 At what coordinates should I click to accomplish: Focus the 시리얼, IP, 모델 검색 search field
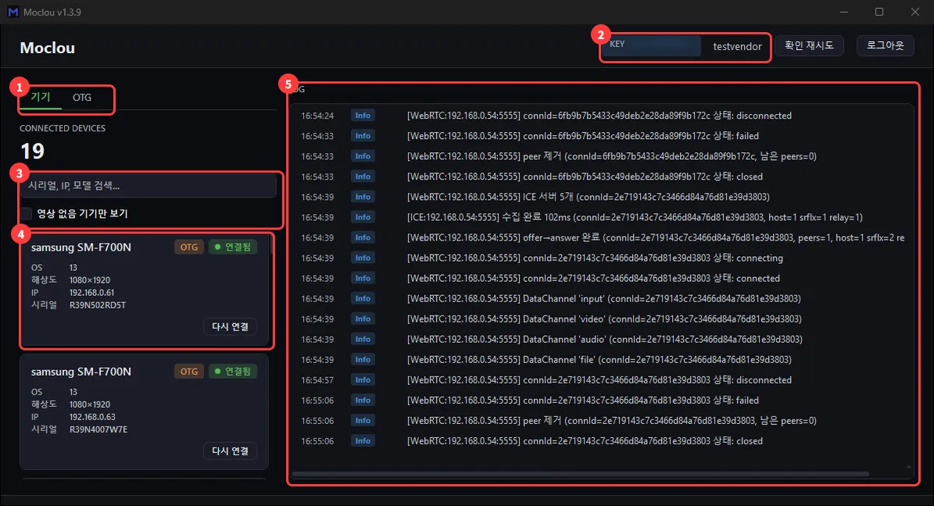(149, 186)
